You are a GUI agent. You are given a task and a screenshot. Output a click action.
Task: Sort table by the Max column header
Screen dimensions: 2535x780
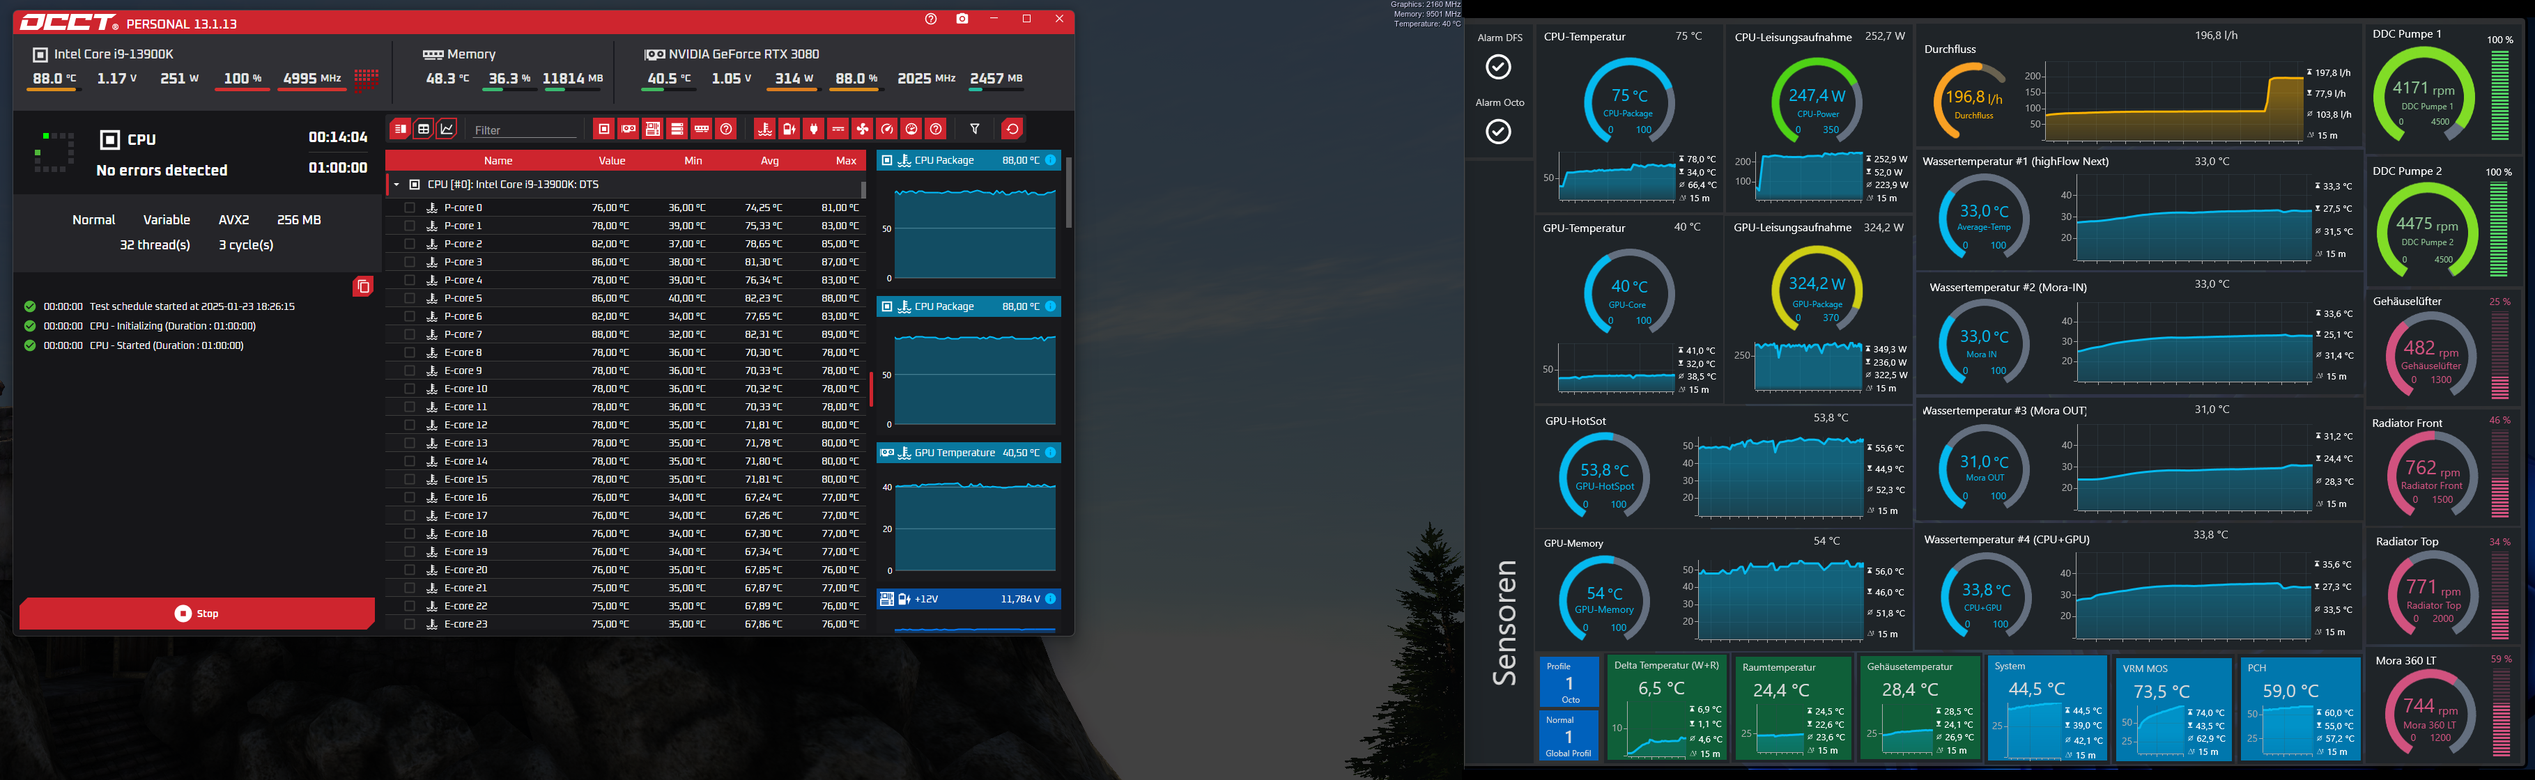pyautogui.click(x=845, y=160)
